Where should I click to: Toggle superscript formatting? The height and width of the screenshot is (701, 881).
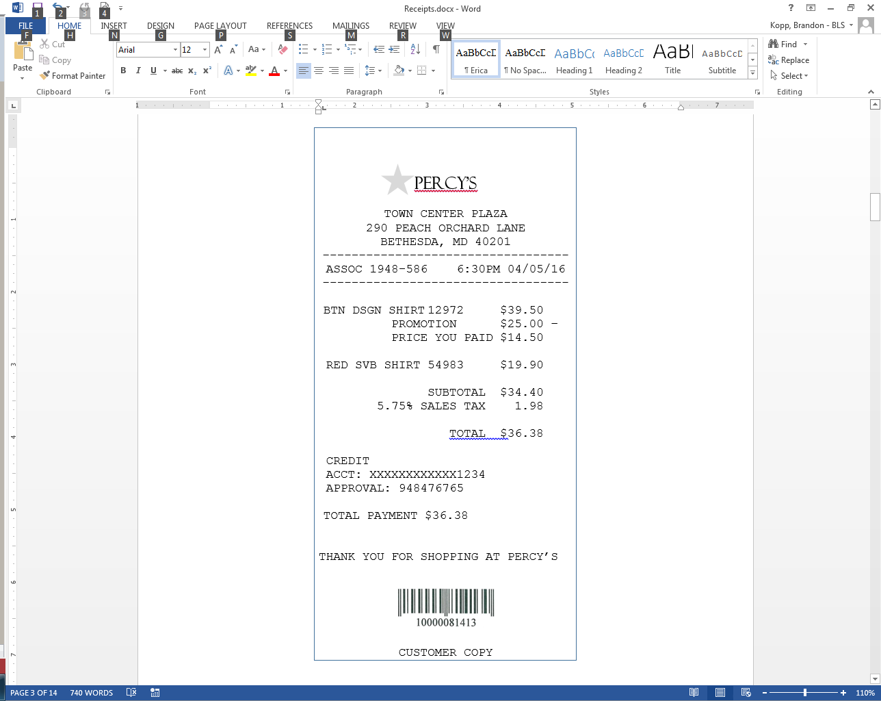coord(207,71)
